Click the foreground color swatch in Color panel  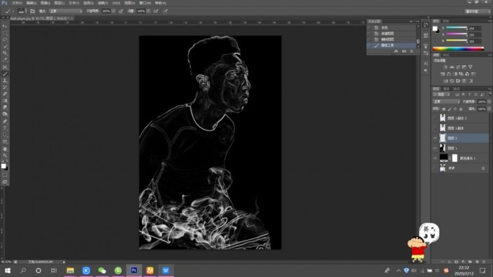pos(435,29)
